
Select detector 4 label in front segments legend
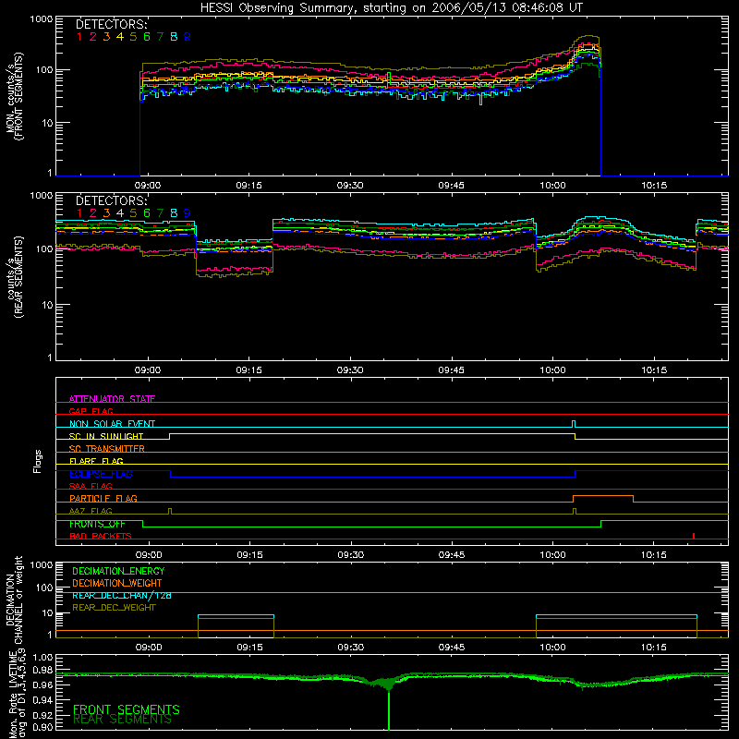click(x=120, y=37)
